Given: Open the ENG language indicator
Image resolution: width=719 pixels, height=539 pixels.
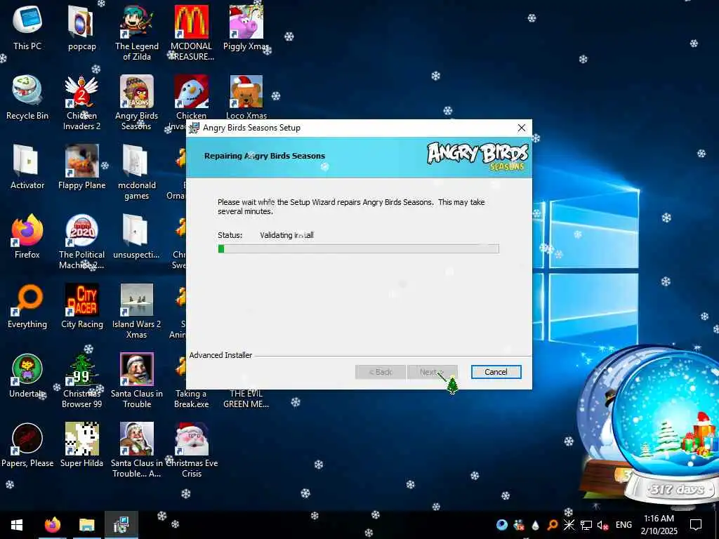Looking at the screenshot, I should 624,525.
